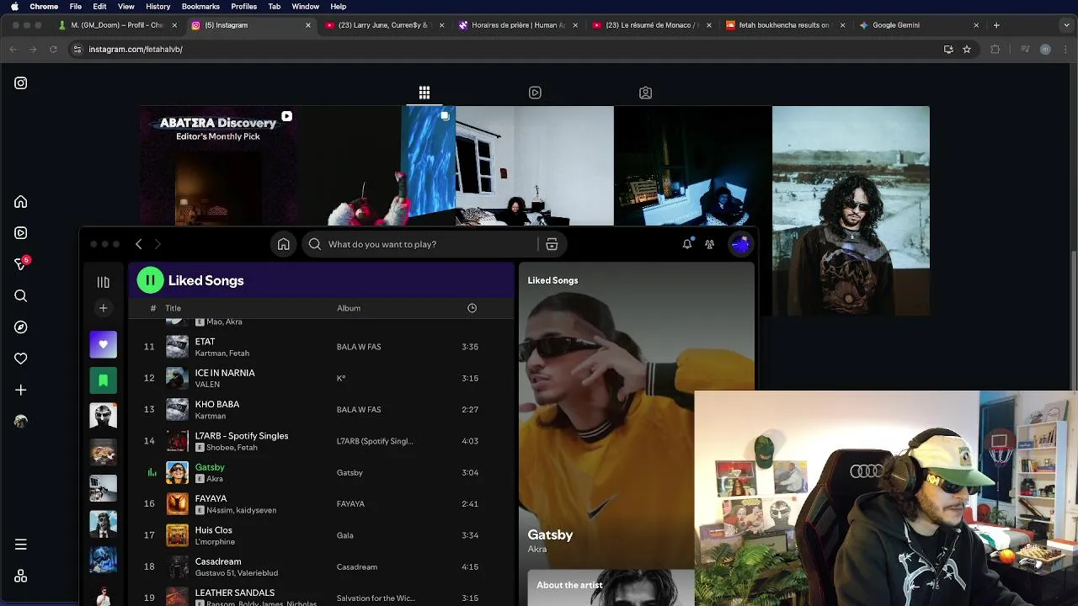This screenshot has width=1078, height=606.
Task: Open Akra artist link in Now Playing panel
Action: 537,550
